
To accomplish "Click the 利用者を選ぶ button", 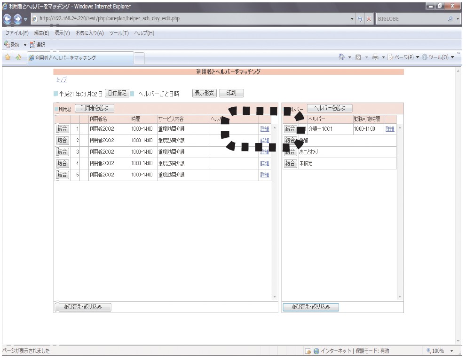I will [x=94, y=108].
